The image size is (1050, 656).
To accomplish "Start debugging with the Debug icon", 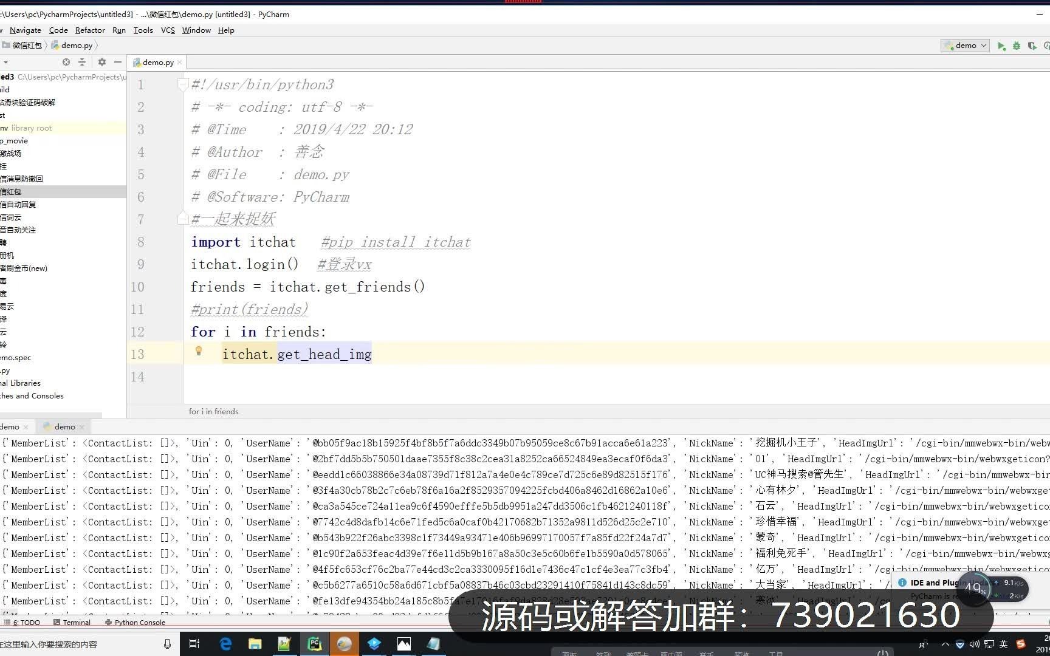I will coord(1017,46).
